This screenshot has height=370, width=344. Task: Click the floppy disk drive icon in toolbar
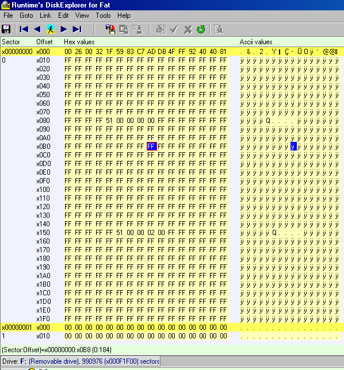coord(6,29)
